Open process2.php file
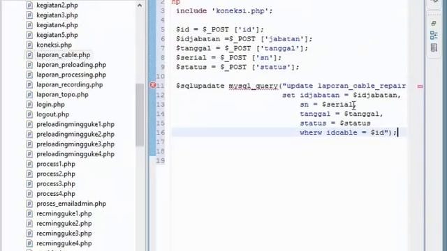The width and height of the screenshot is (447, 251). (x=56, y=174)
